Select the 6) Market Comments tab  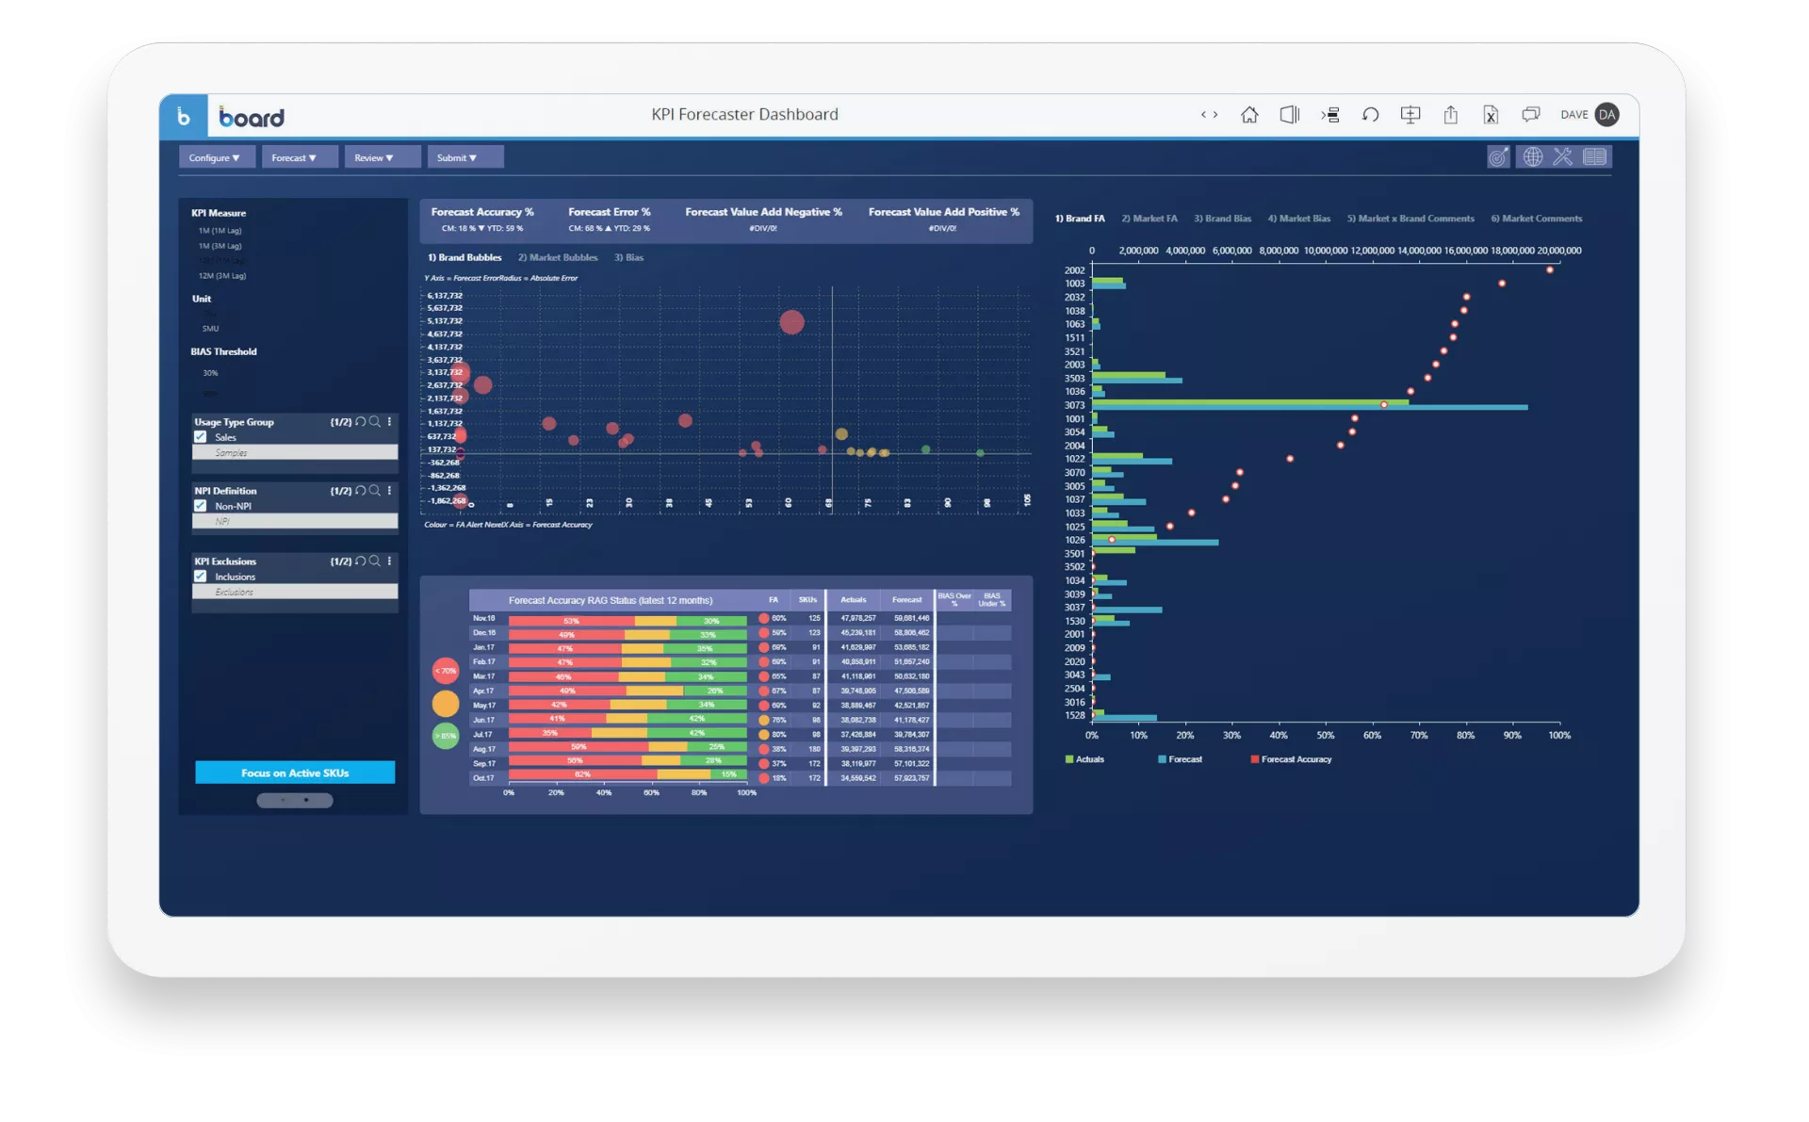(x=1537, y=219)
